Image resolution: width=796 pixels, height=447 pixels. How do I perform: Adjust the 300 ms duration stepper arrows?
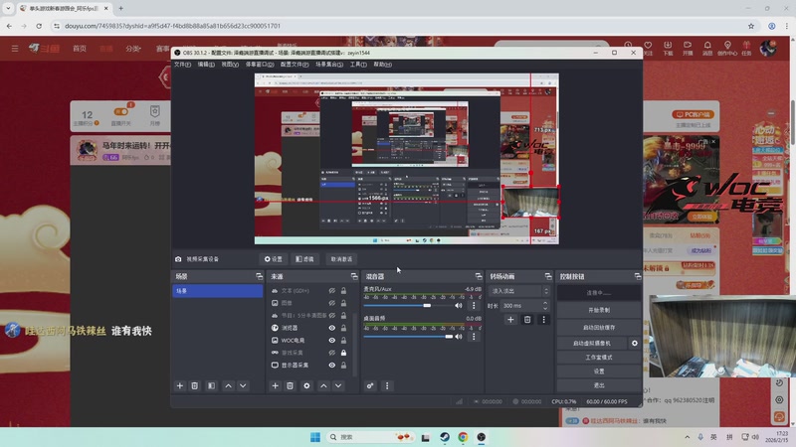[x=545, y=306]
